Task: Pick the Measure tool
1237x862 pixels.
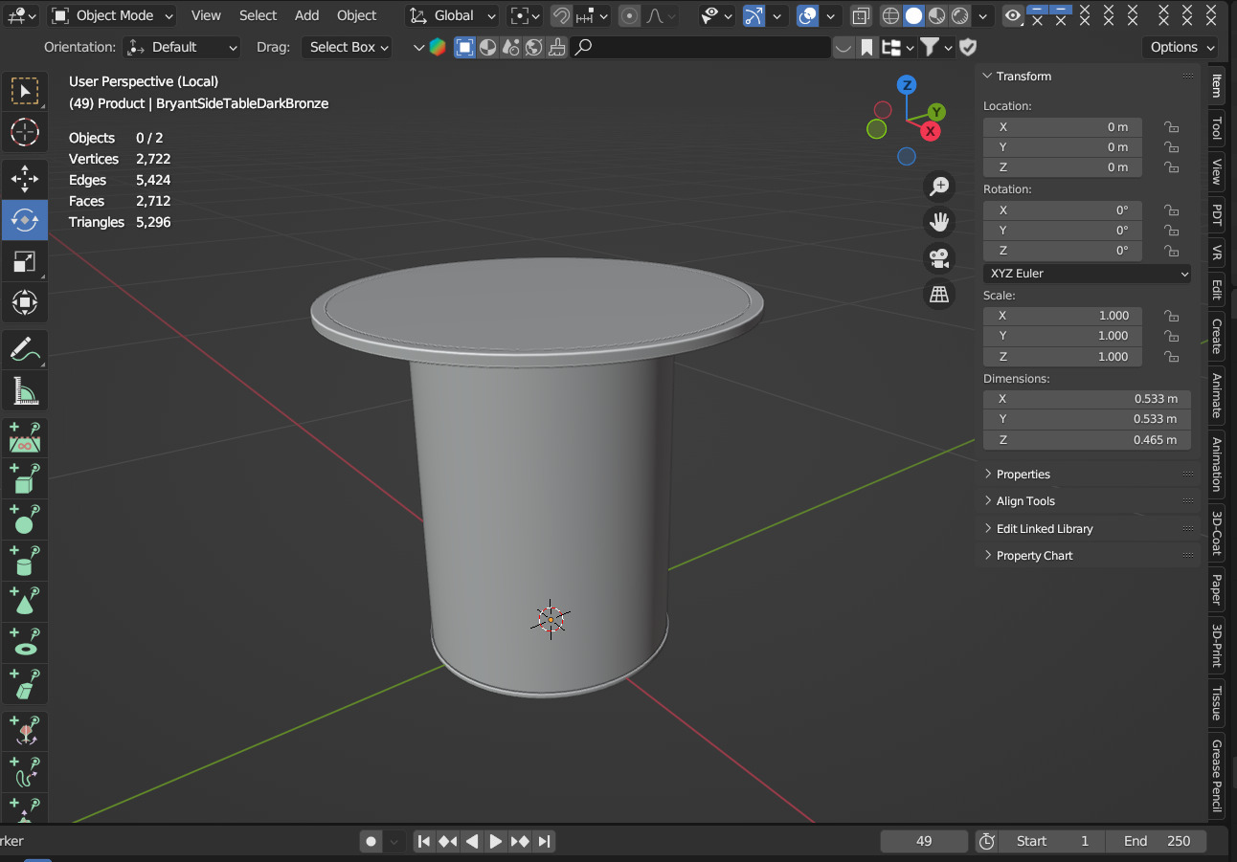Action: click(25, 391)
